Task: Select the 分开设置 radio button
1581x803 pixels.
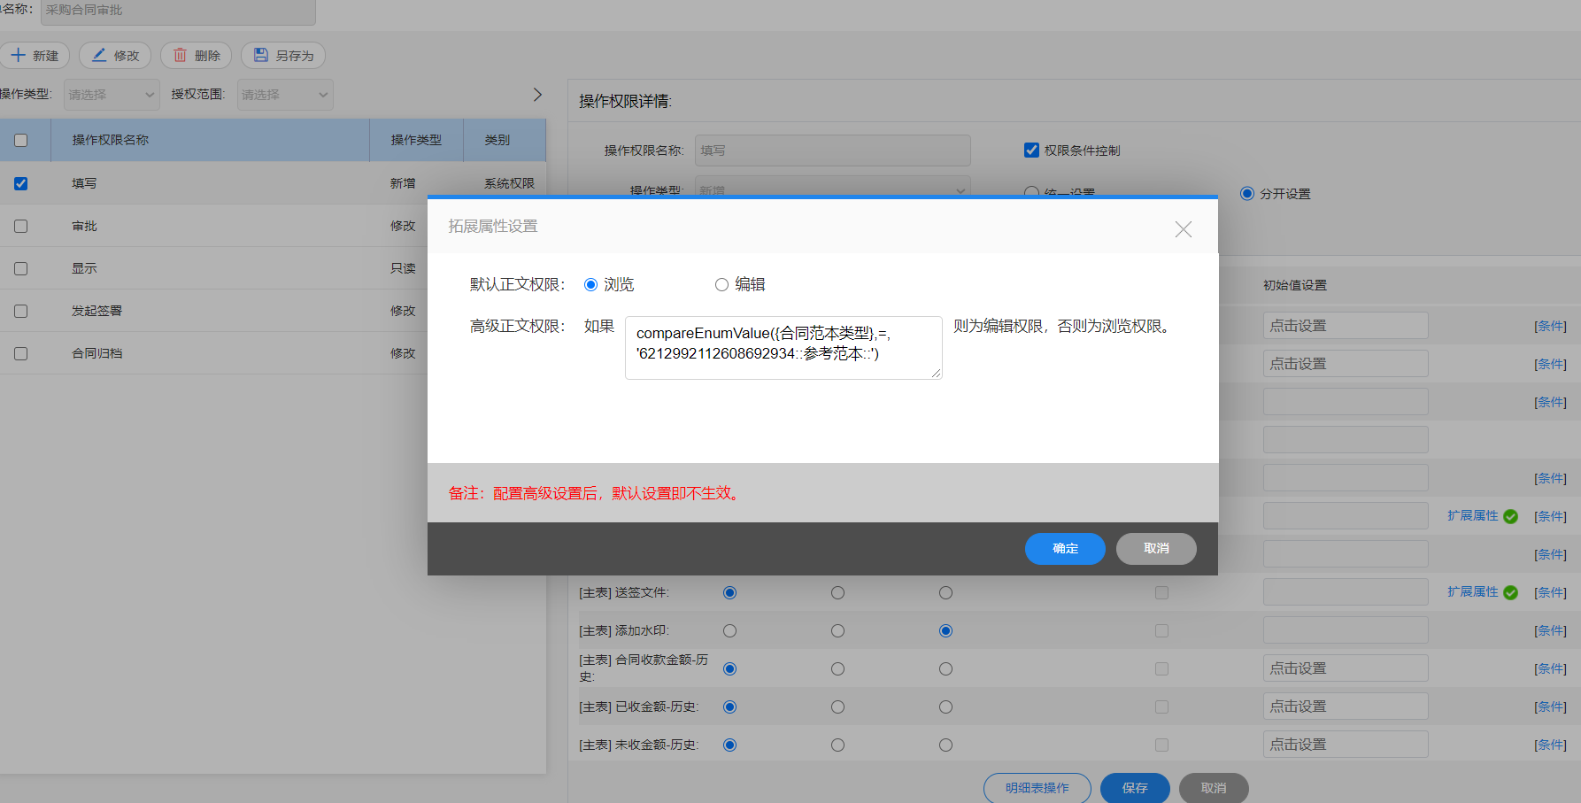Action: (x=1247, y=193)
